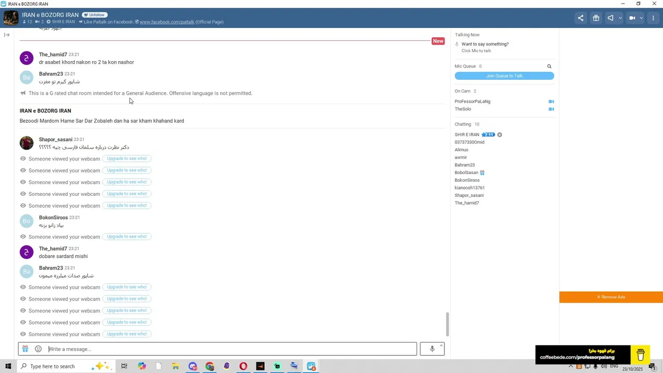Click the gift icon in message bar

click(x=25, y=349)
